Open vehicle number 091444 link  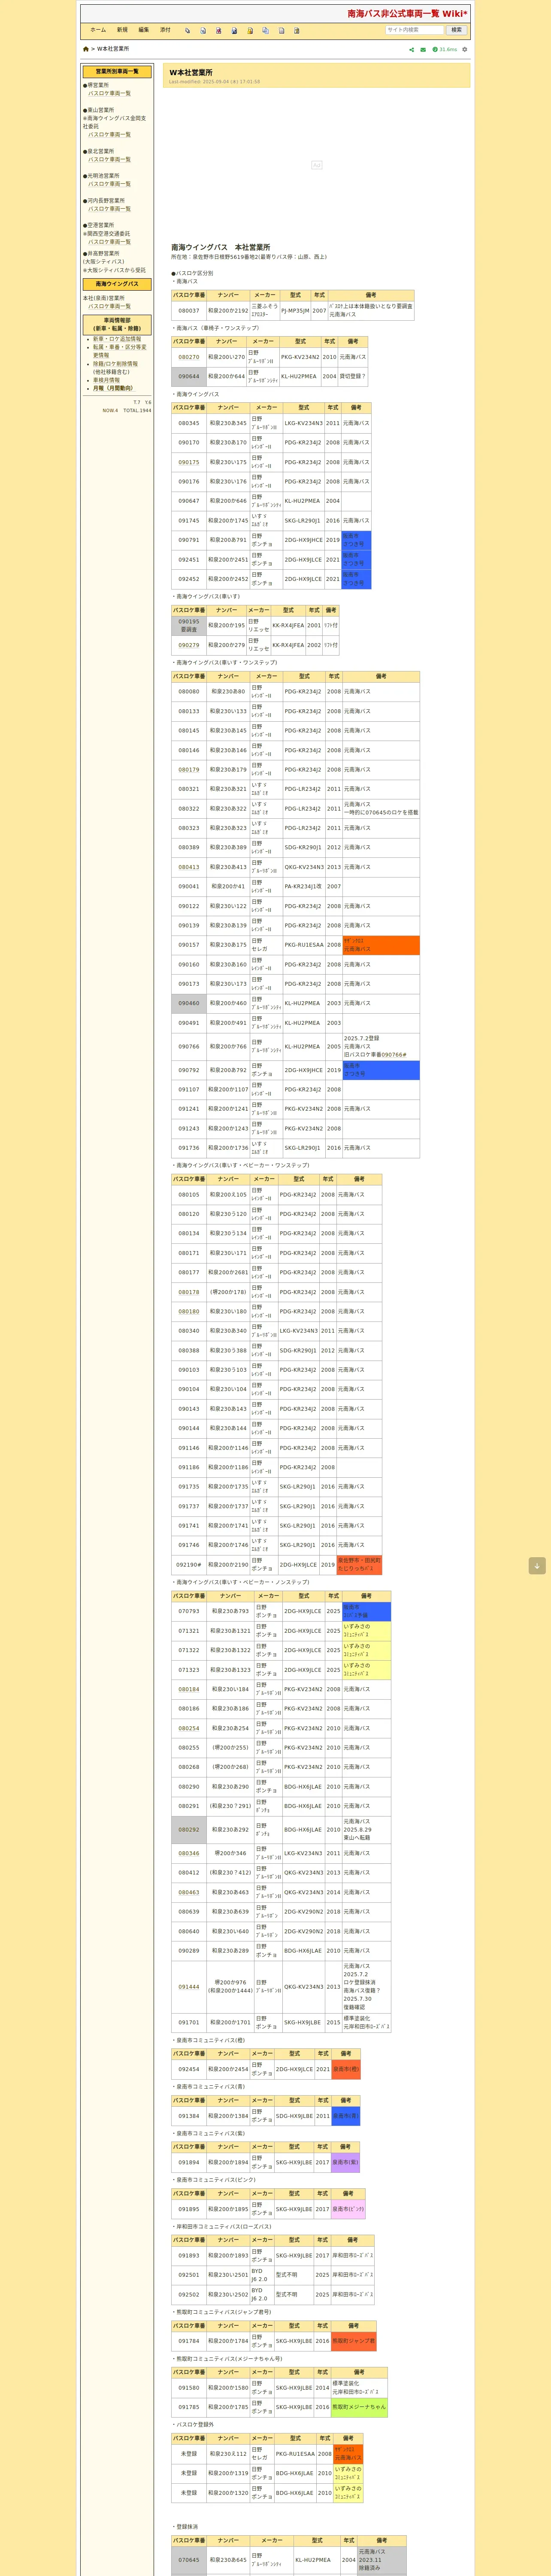click(x=189, y=1987)
